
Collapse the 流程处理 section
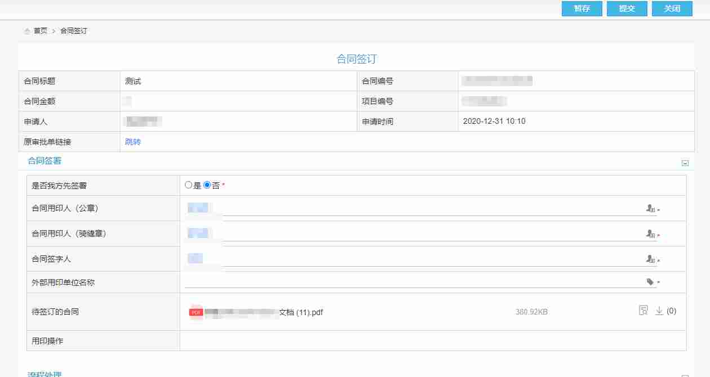click(685, 375)
